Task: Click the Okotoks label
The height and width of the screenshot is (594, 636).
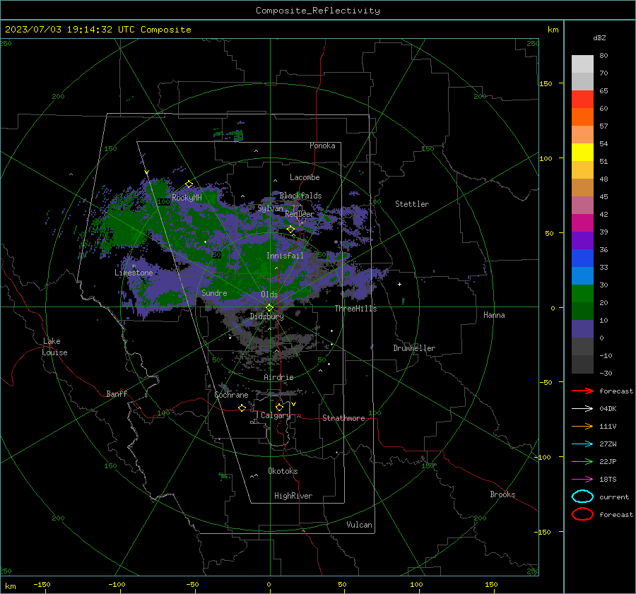Action: pos(283,471)
